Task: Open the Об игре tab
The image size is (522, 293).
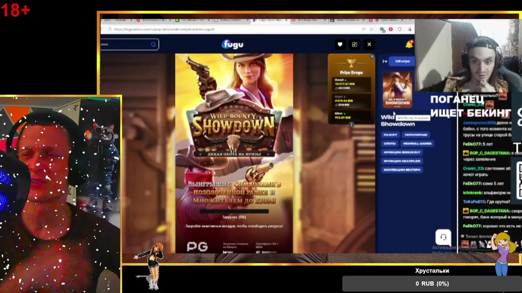Action: point(402,61)
